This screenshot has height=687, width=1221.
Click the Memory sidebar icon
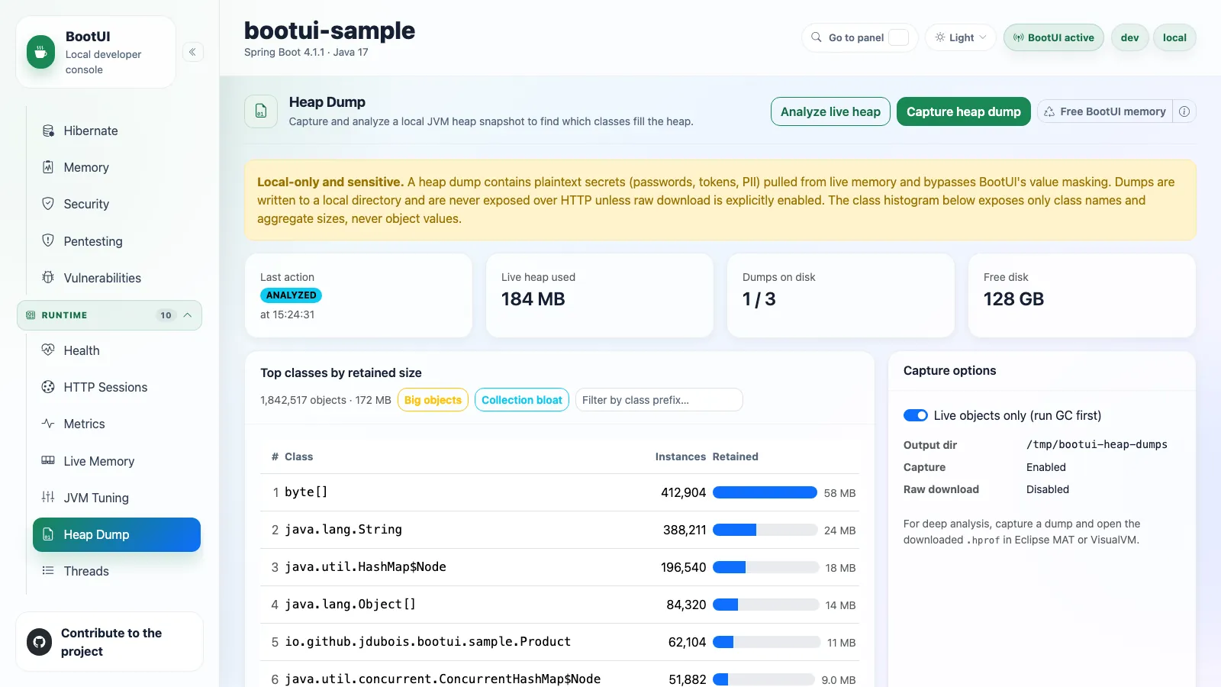tap(48, 167)
